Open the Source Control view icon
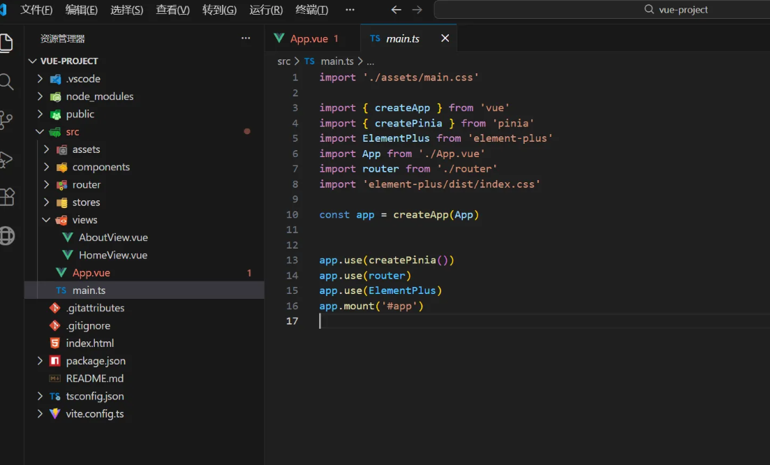This screenshot has width=770, height=465. [x=7, y=120]
